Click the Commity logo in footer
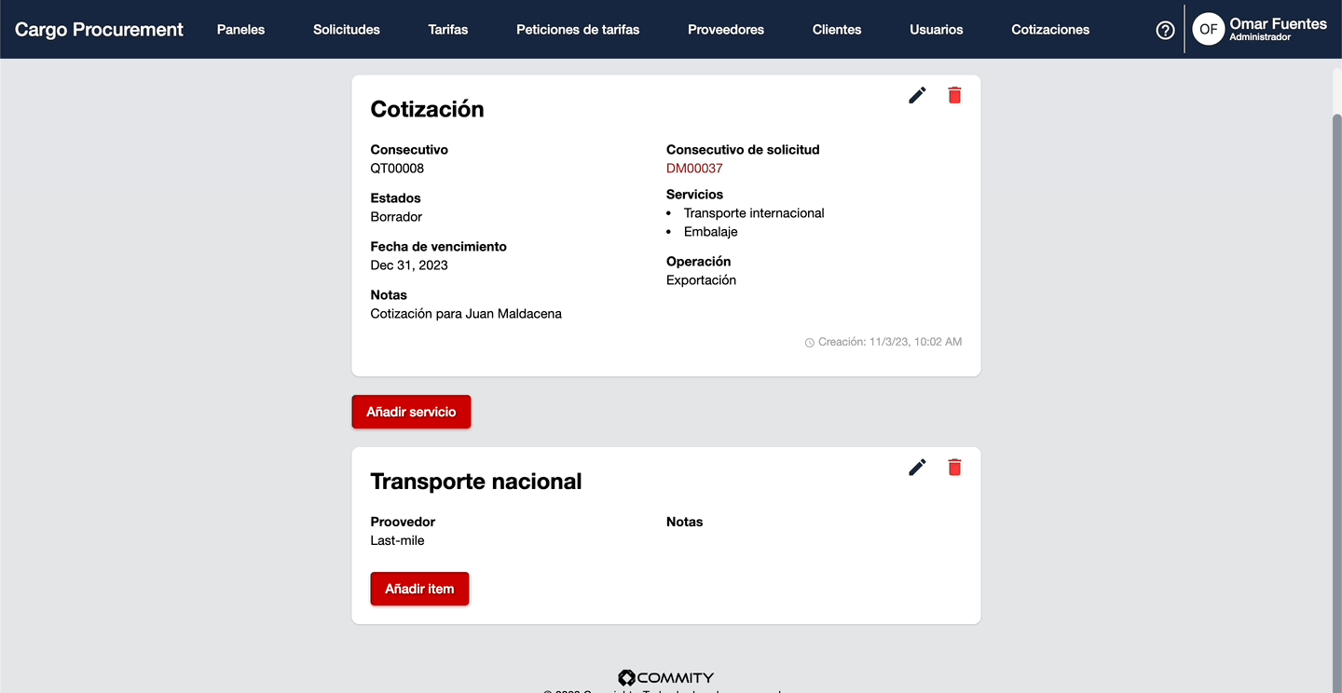1342x693 pixels. pos(665,678)
